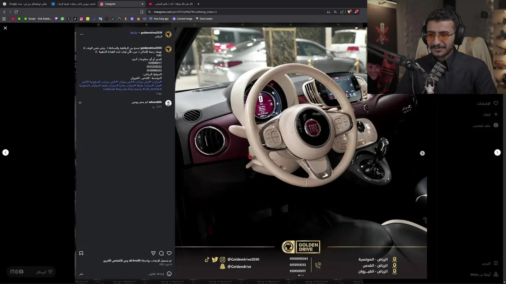Open goldendrive2030 profile from post header
Screen dimensions: 506x284
coord(151,33)
